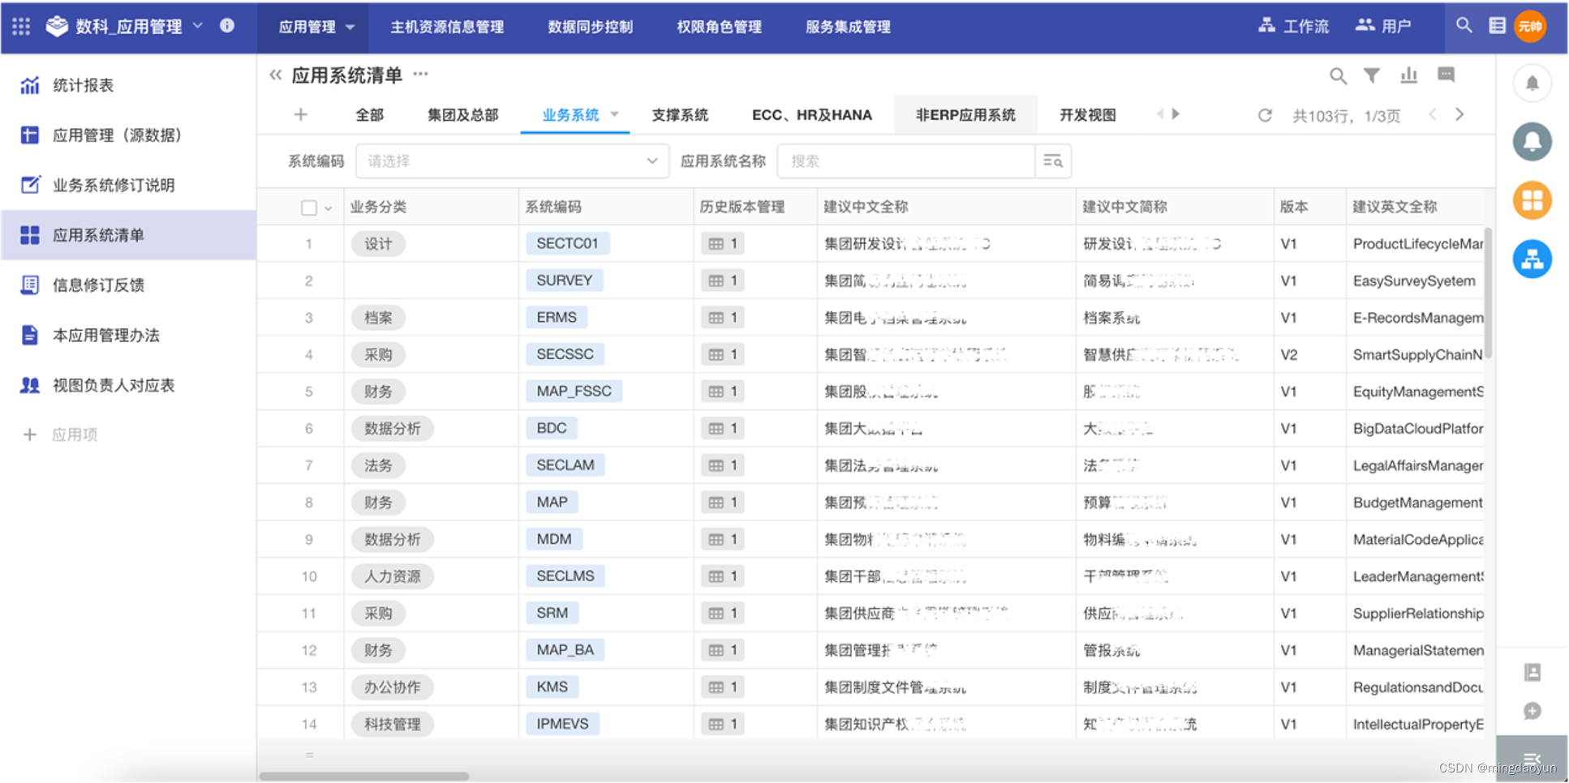
Task: Open the list icon next to the avatar
Action: coord(1497,25)
